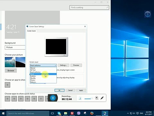Open the network tray icon
Image resolution: width=154 pixels, height=116 pixels.
(x=131, y=113)
